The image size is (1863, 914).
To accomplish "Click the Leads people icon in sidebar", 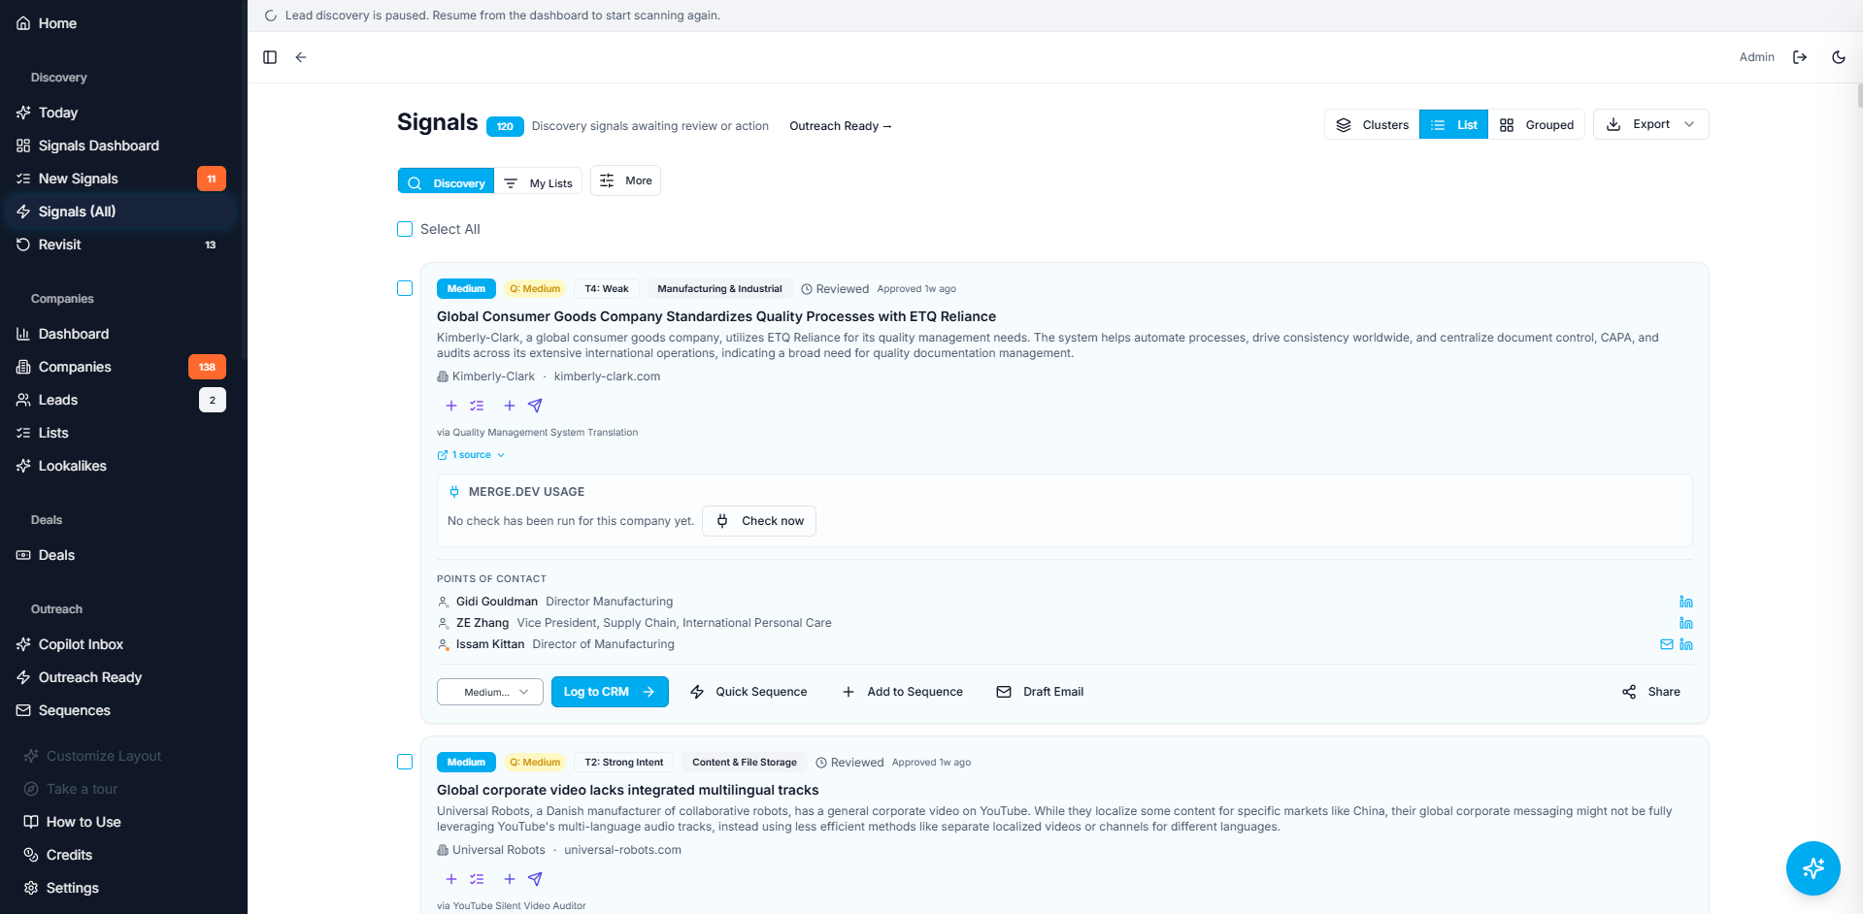I will point(23,400).
